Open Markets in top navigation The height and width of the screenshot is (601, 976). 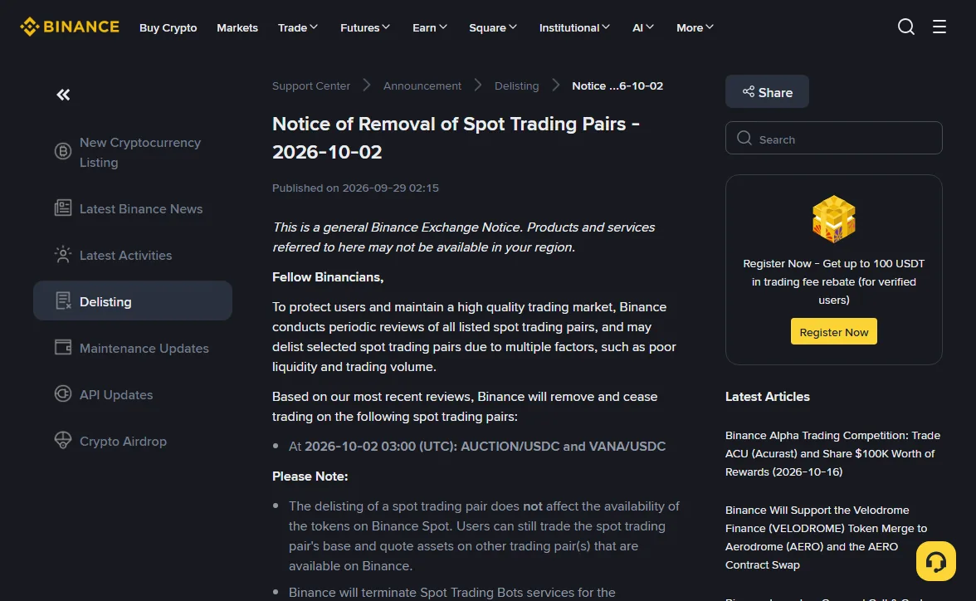[237, 27]
